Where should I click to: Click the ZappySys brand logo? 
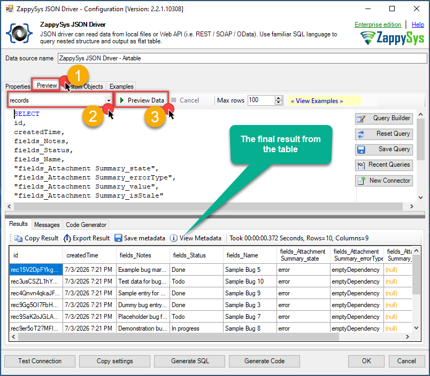click(392, 37)
